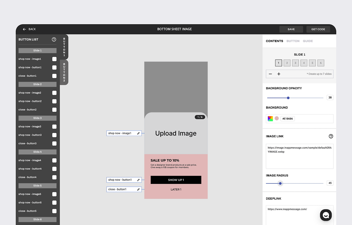Select the vertical BUTTON2 tab
Viewport: 352px width, 225px height.
point(64,72)
